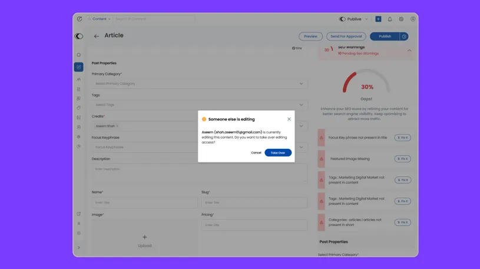Click the external link icon in lower sidebar
This screenshot has height=269, width=480.
[x=79, y=214]
